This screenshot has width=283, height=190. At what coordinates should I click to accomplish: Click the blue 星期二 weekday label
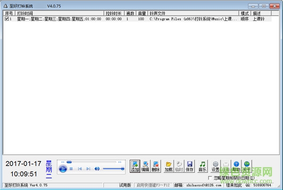click(x=49, y=169)
